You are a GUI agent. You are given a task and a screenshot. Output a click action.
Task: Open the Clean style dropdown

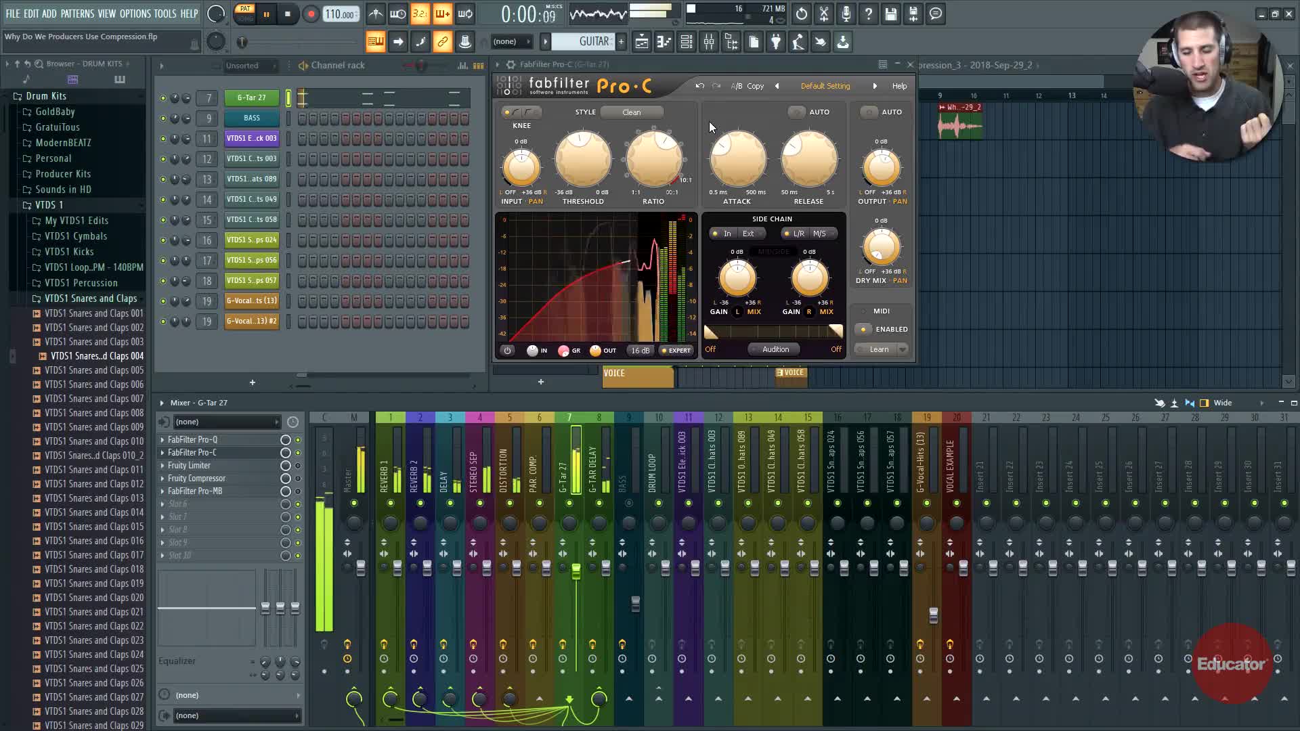pyautogui.click(x=631, y=112)
